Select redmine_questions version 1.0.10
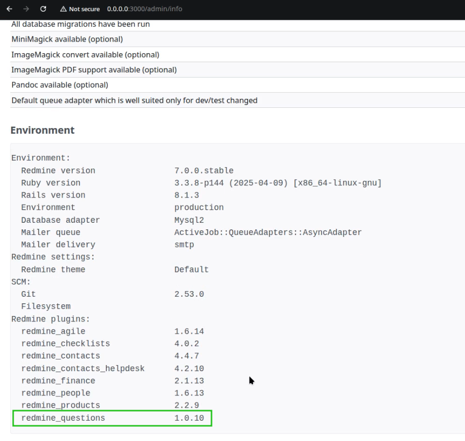465x441 pixels. 189,418
